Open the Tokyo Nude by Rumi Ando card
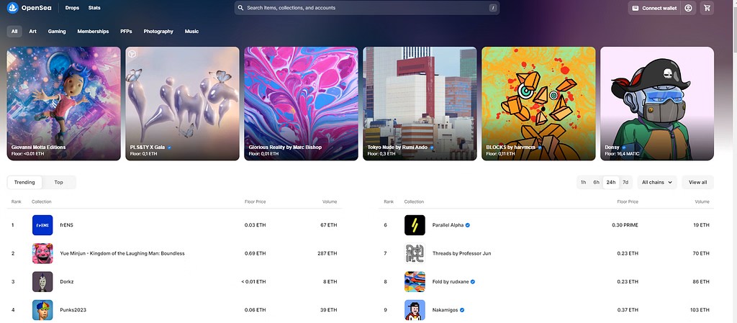The image size is (737, 323). pyautogui.click(x=420, y=104)
